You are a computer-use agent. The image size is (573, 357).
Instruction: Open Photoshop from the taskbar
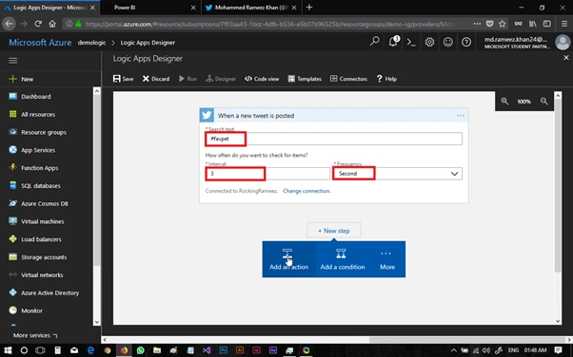tap(223, 350)
